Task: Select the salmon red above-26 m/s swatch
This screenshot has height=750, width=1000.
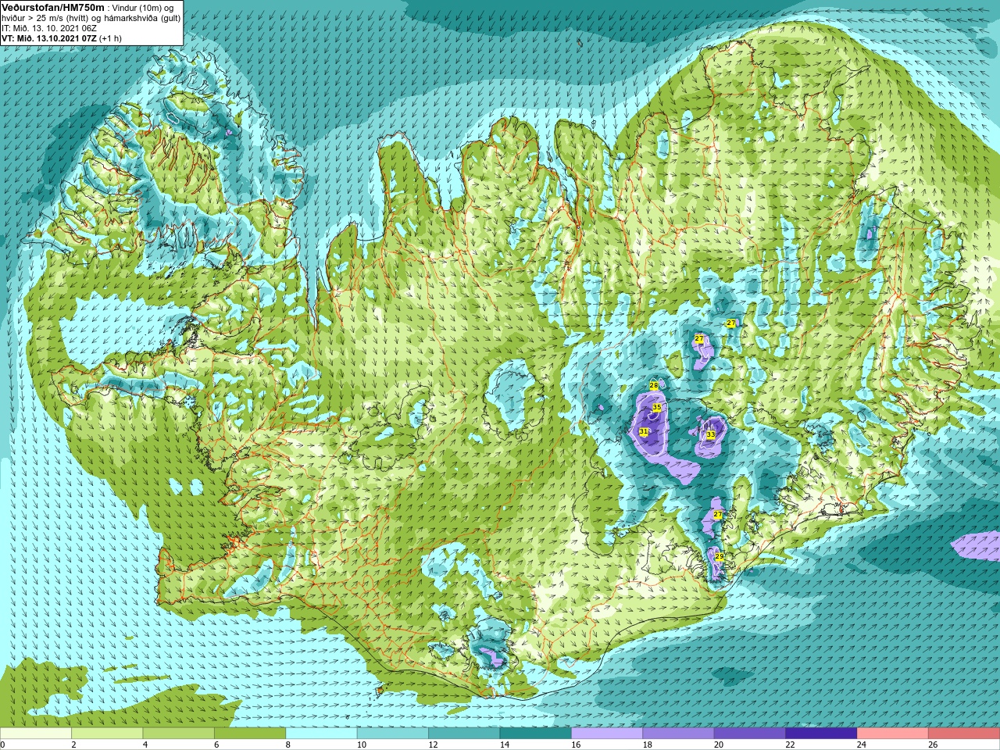Action: click(x=964, y=734)
